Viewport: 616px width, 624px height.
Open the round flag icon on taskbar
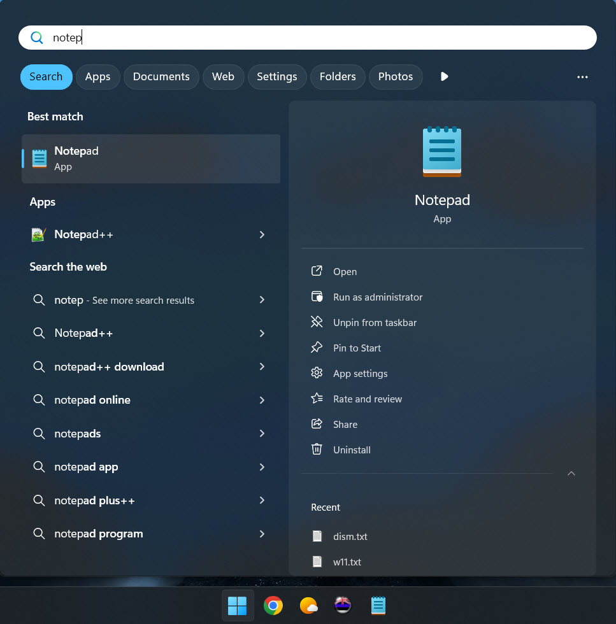pos(343,606)
